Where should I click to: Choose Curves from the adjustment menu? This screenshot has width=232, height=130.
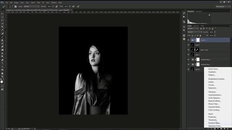point(211,85)
